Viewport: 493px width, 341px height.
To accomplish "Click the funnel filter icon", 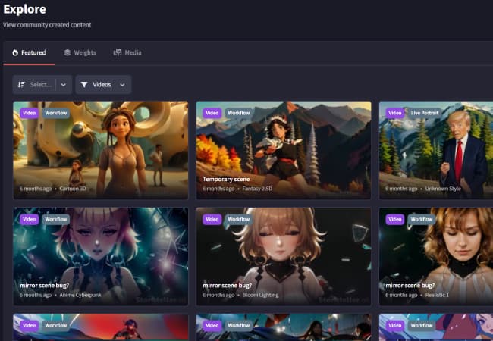I will [84, 84].
